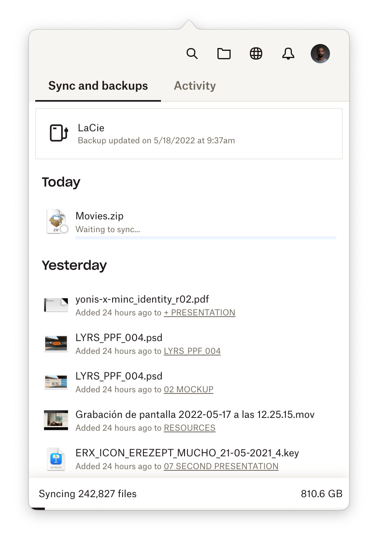Open the Dropbox folder icon
The height and width of the screenshot is (542, 378).
click(x=224, y=54)
